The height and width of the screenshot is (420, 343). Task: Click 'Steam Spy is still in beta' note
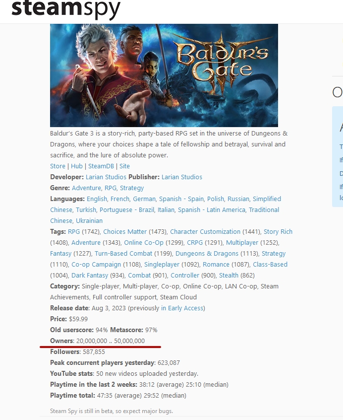[111, 411]
